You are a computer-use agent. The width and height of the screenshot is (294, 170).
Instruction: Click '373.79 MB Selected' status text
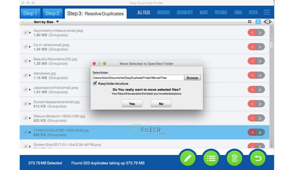pyautogui.click(x=45, y=163)
